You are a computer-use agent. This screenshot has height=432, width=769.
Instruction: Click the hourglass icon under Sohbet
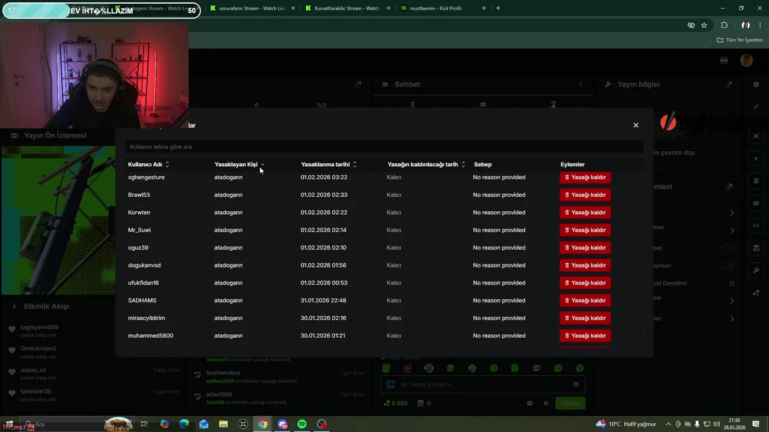coord(553,104)
